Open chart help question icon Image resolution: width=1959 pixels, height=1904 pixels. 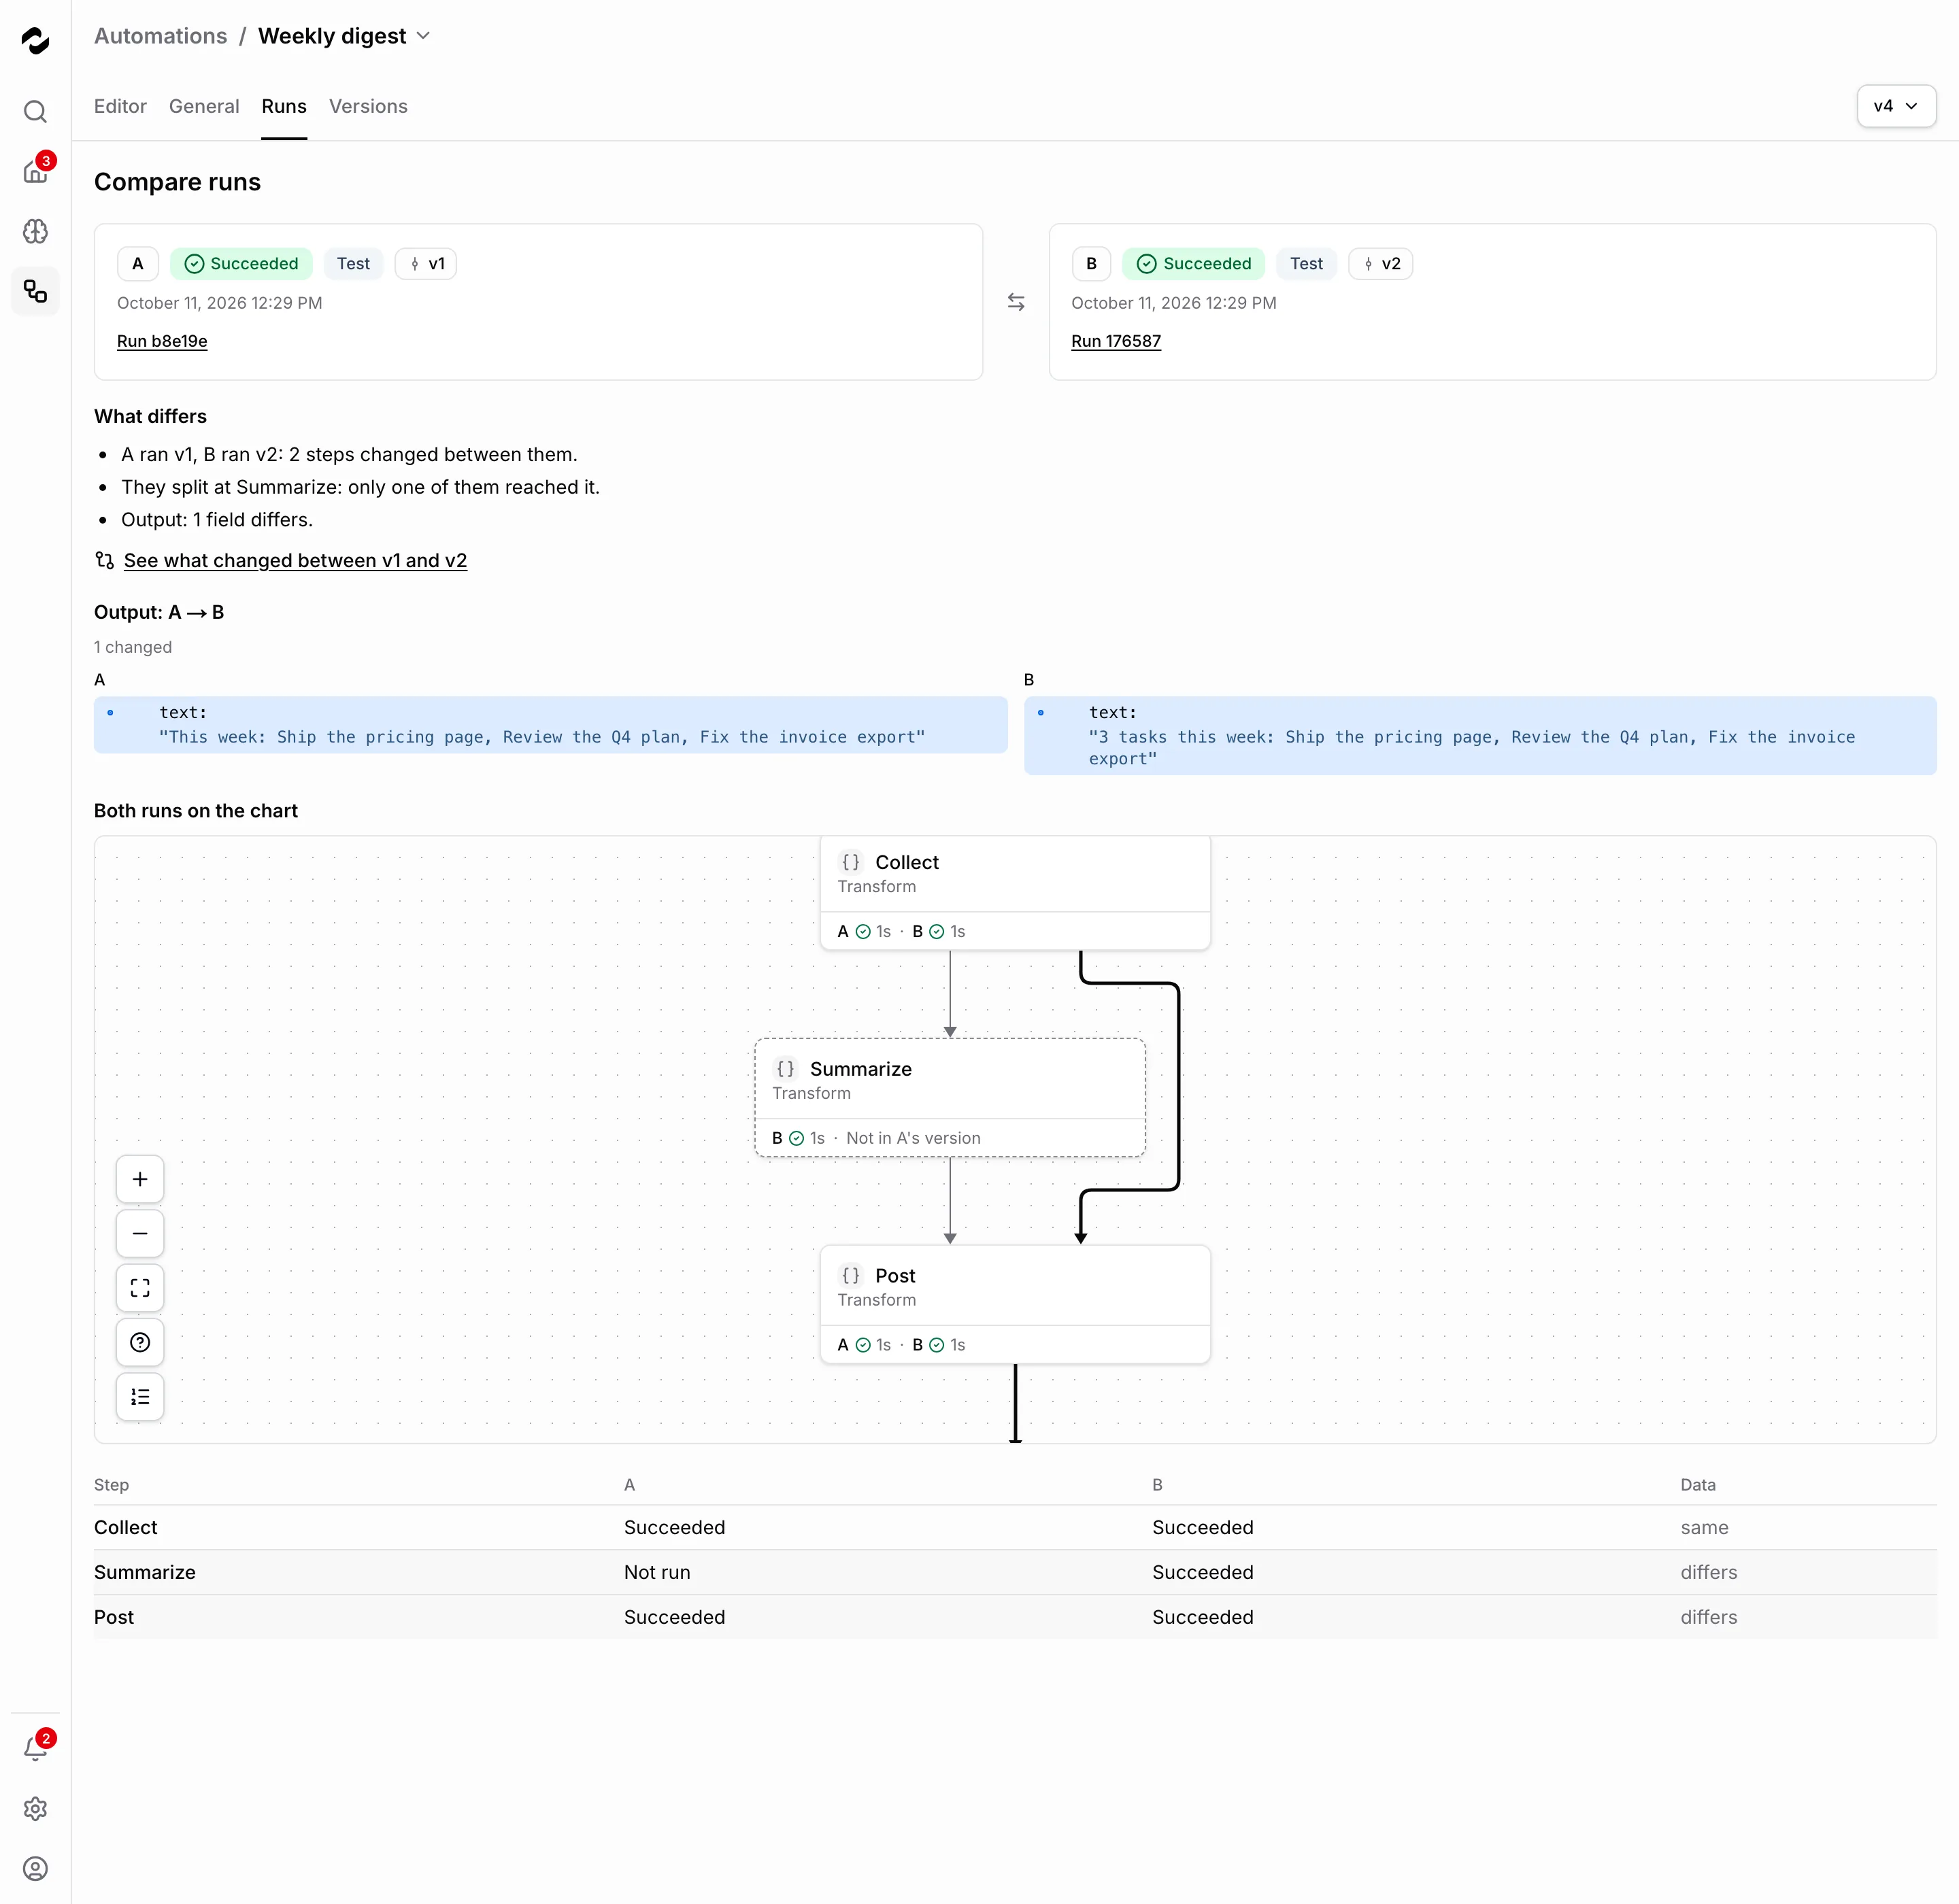[140, 1342]
